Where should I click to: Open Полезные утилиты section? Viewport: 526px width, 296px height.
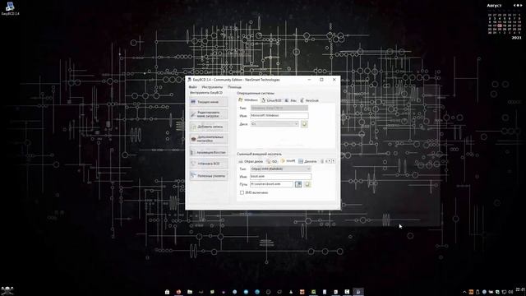(x=209, y=176)
